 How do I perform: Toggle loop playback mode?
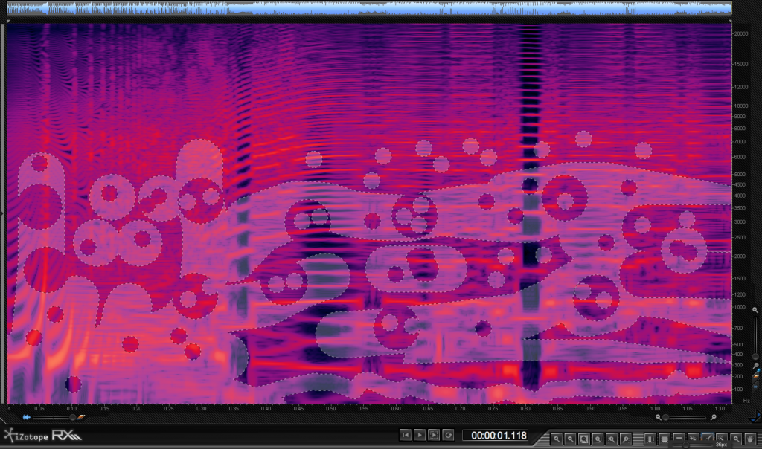(x=448, y=435)
